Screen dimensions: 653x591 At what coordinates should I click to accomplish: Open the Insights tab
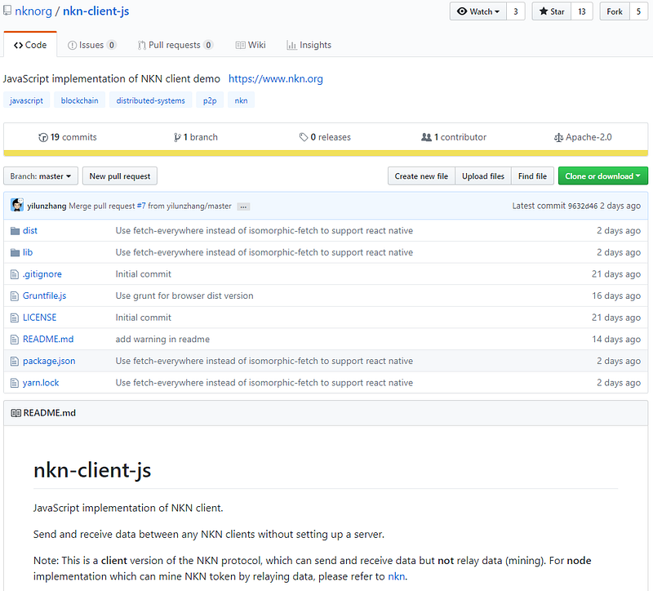click(x=309, y=45)
